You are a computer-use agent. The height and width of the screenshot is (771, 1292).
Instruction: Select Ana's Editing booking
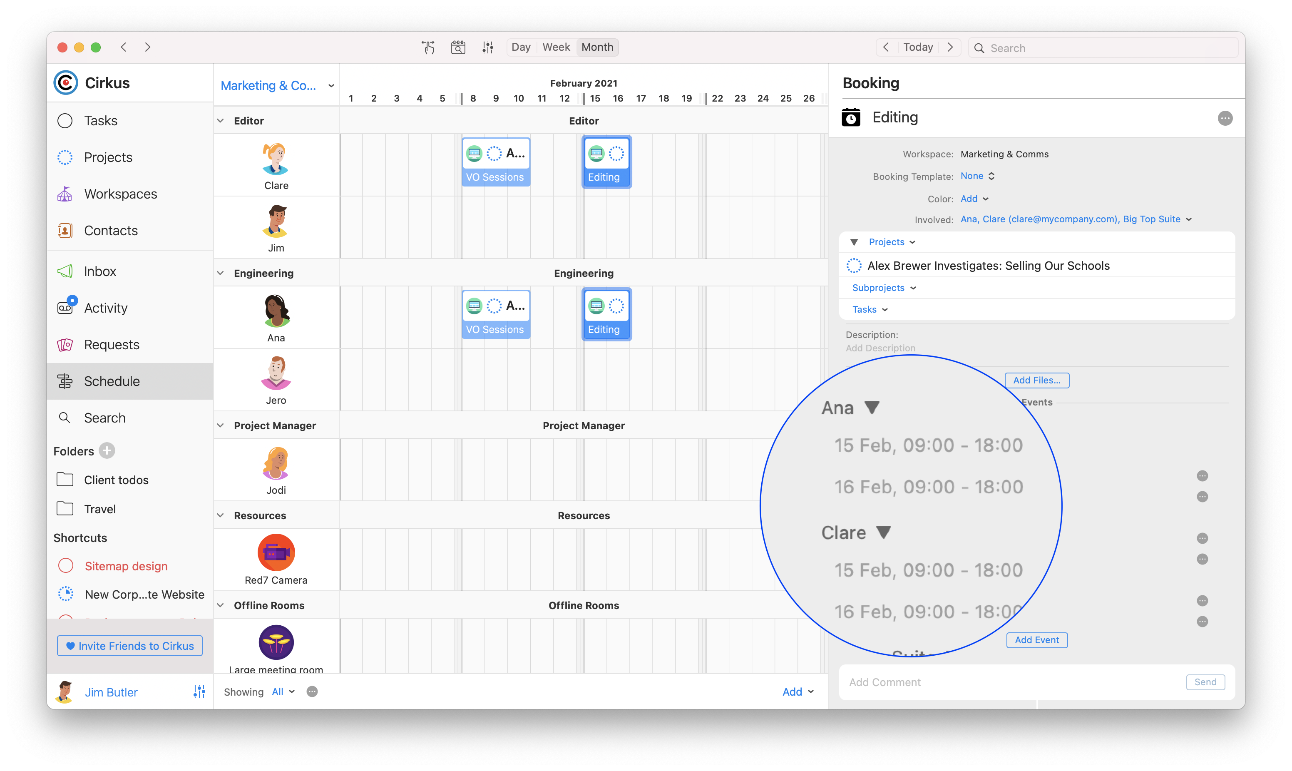pos(606,314)
